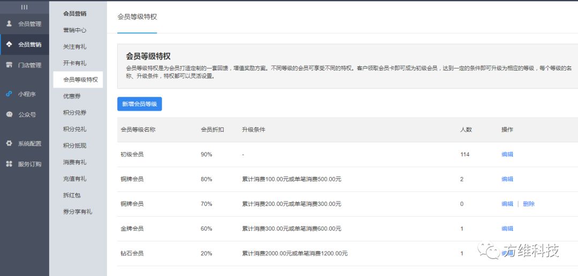Click the 服务订购 grid icon

pos(9,164)
